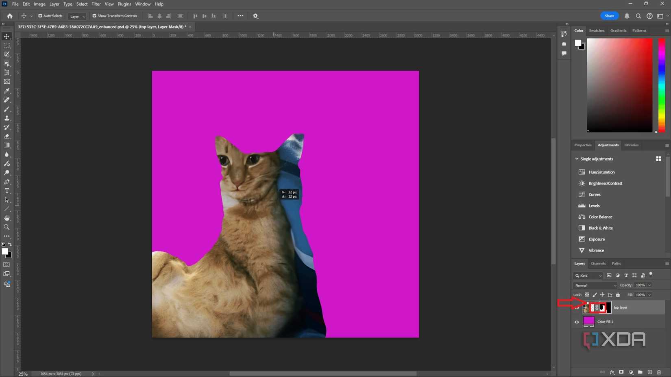Add a layer mask from the Layers panel
This screenshot has width=671, height=377.
click(621, 372)
